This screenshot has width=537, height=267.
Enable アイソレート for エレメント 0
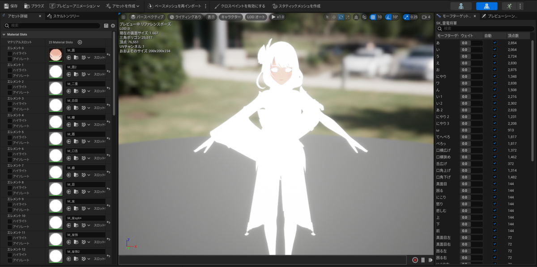click(10, 59)
